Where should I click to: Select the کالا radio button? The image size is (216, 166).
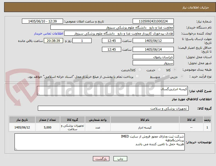[x=175, y=70]
